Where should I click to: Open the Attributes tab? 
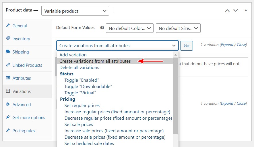(27, 78)
